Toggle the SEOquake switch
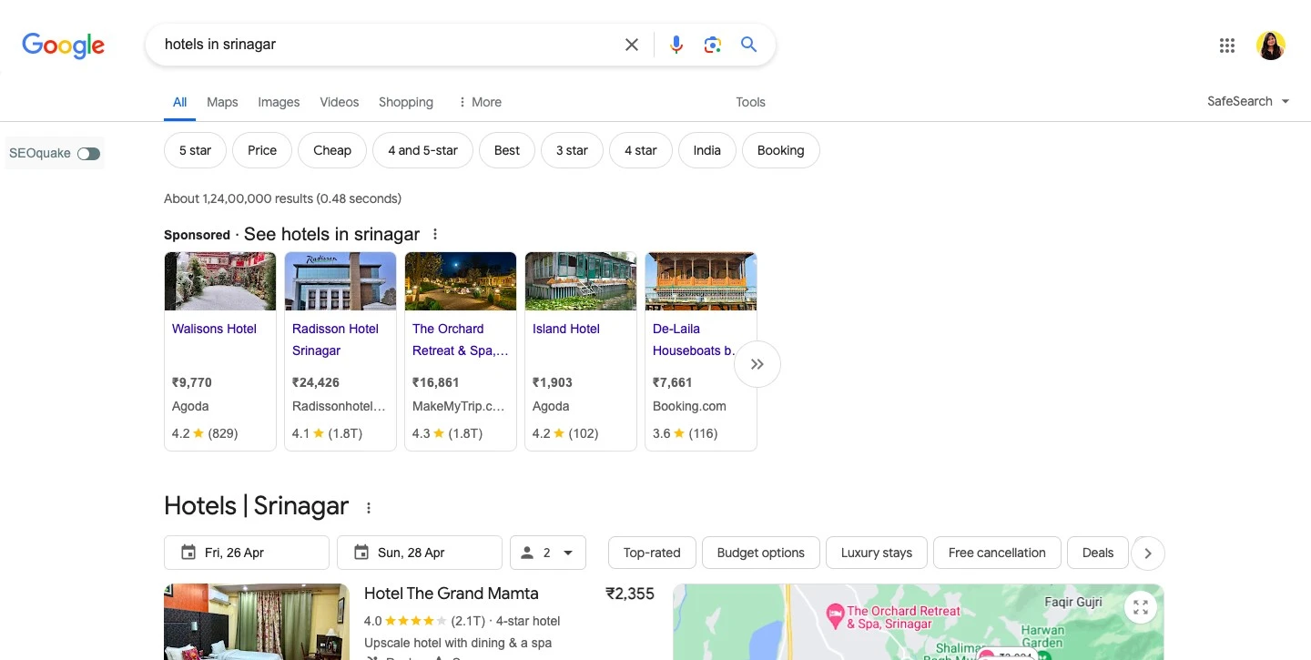Screen dimensions: 1311x660 88,154
